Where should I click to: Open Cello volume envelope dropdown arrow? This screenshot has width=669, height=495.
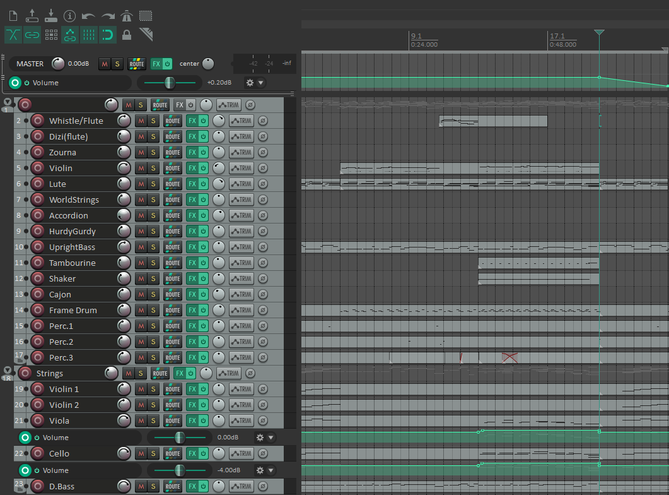coord(271,470)
